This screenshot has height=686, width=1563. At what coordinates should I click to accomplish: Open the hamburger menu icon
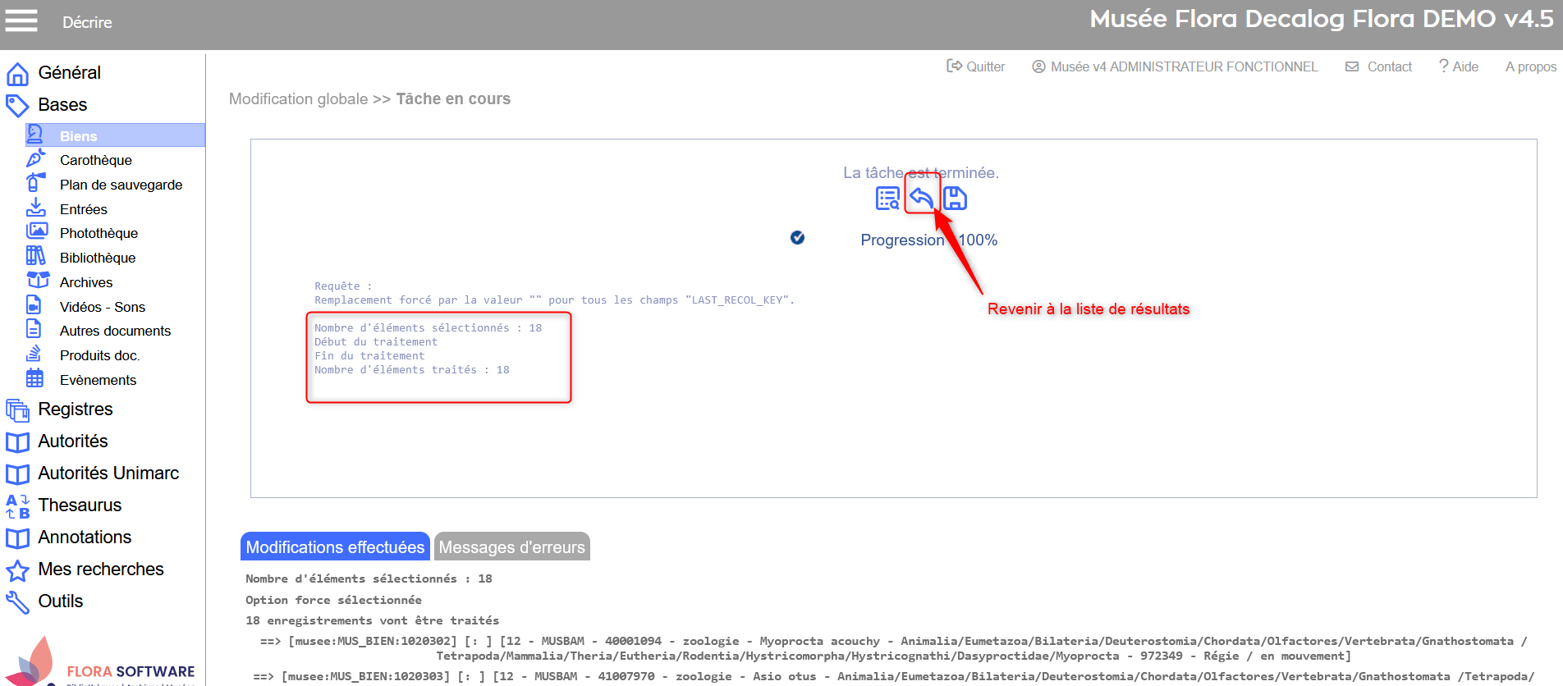tap(21, 21)
